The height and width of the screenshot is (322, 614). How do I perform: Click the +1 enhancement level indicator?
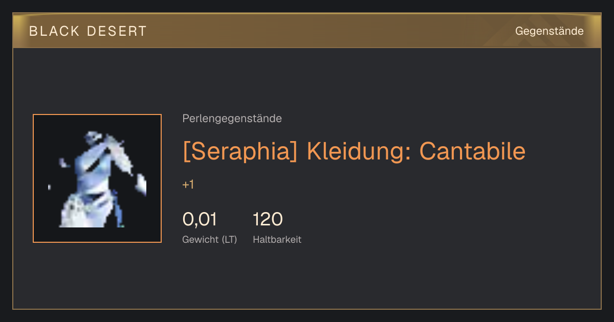(x=188, y=185)
